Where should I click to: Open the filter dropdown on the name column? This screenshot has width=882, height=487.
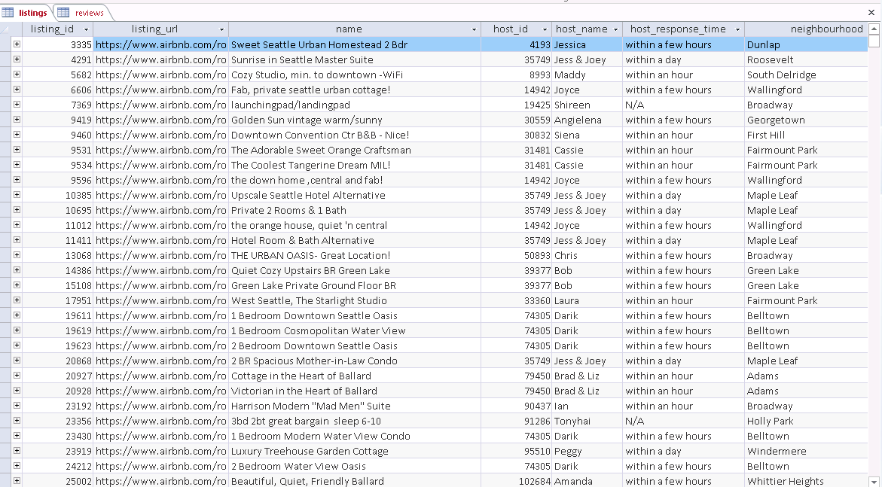point(475,29)
